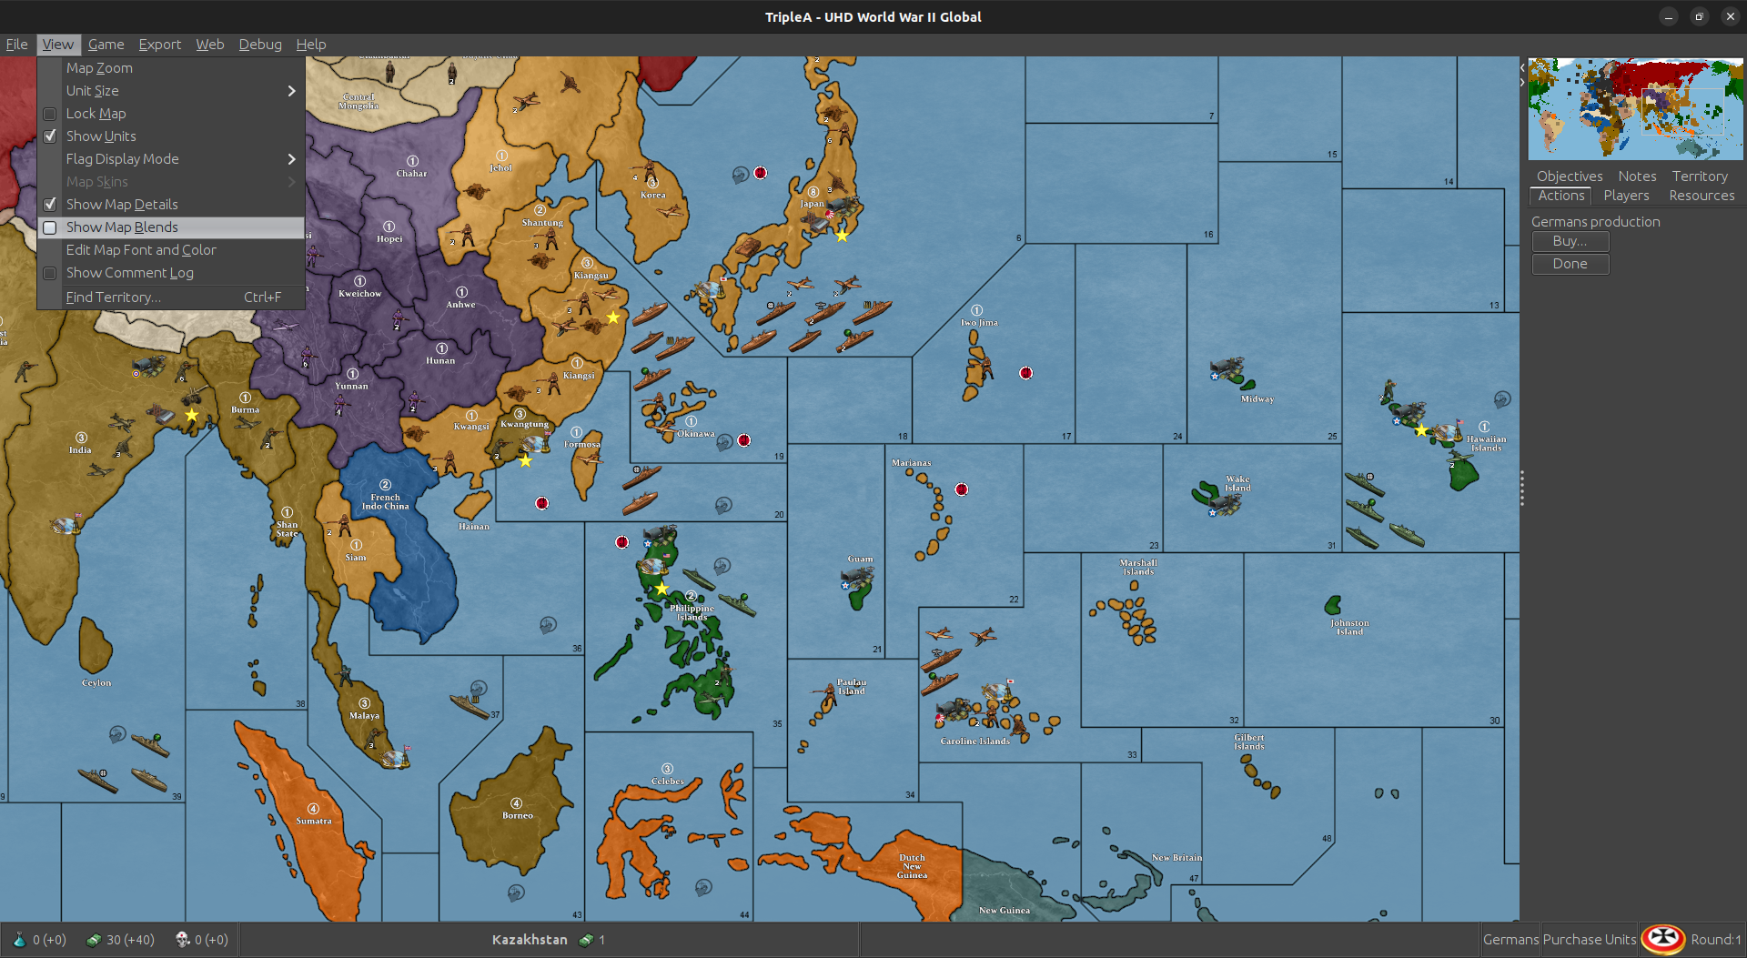Uncheck Show Units in View menu
1747x958 pixels.
[x=50, y=136]
